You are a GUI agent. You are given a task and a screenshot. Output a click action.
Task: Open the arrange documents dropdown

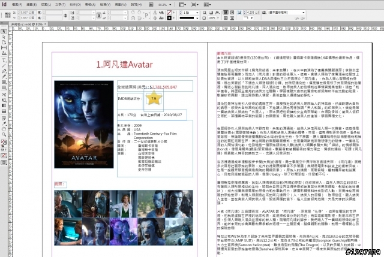point(208,4)
